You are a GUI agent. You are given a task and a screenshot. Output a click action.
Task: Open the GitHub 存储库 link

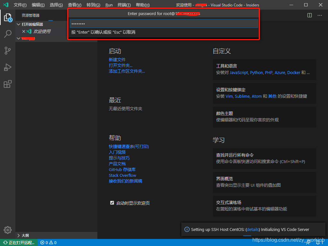click(122, 169)
